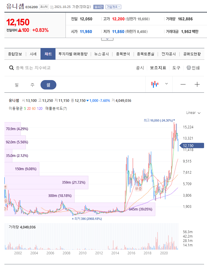Open the candlestick chart type icon

coord(155,84)
